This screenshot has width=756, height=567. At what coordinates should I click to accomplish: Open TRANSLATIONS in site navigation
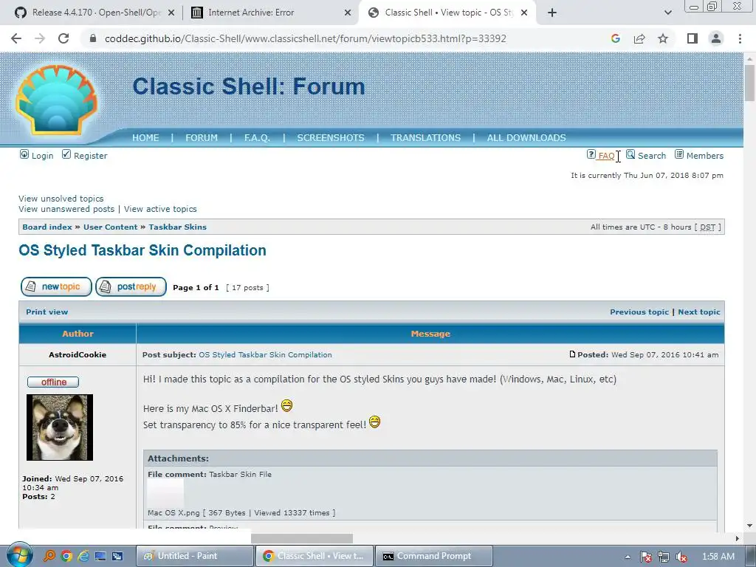426,138
